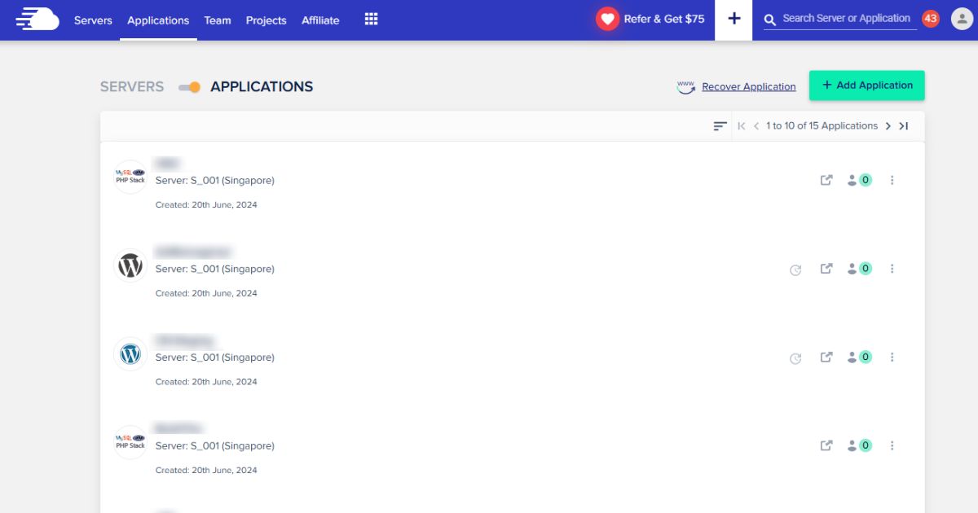Viewport: 978px width, 513px height.
Task: Open the user profile avatar
Action: [962, 19]
